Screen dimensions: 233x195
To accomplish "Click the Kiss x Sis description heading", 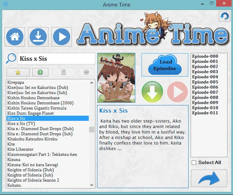I will tap(113, 111).
